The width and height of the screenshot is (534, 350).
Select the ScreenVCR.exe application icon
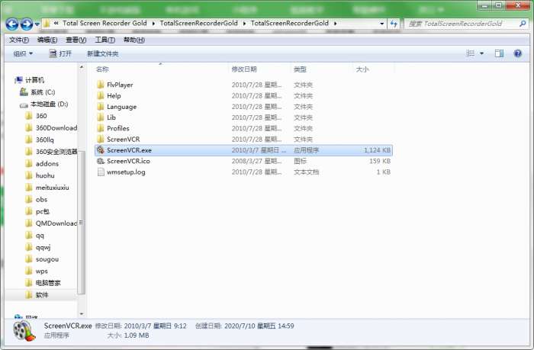(101, 149)
